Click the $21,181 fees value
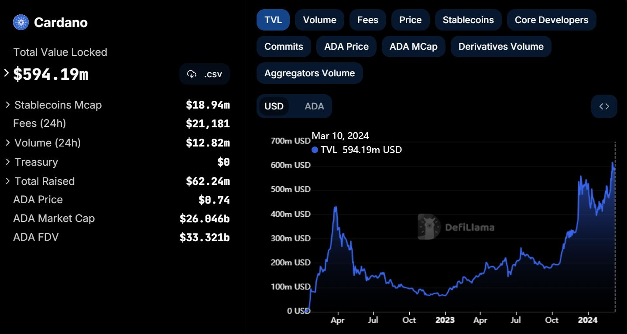This screenshot has width=627, height=334. [x=208, y=124]
